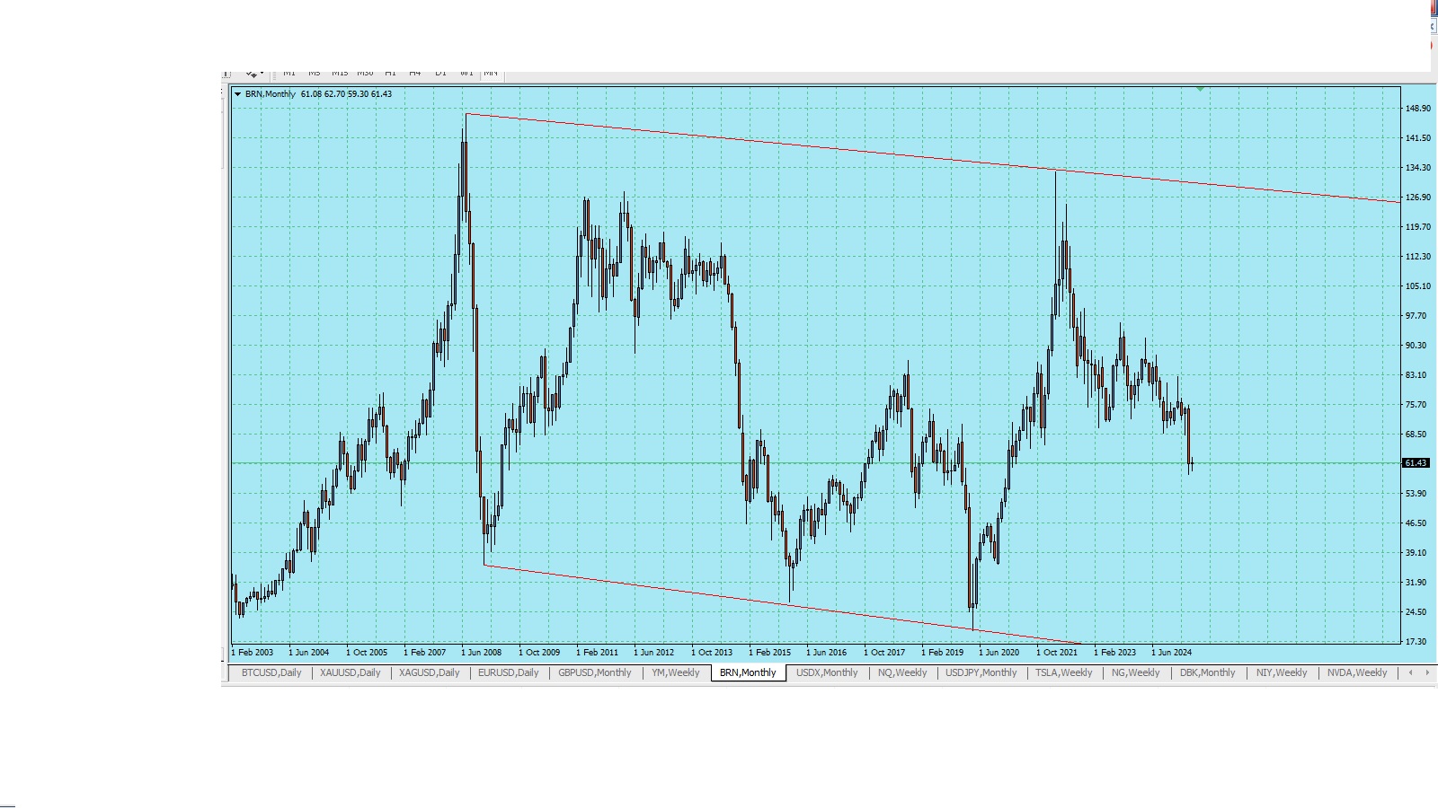Open the BRN,Monthly chart title dropdown triangle
This screenshot has width=1438, height=808.
click(237, 94)
